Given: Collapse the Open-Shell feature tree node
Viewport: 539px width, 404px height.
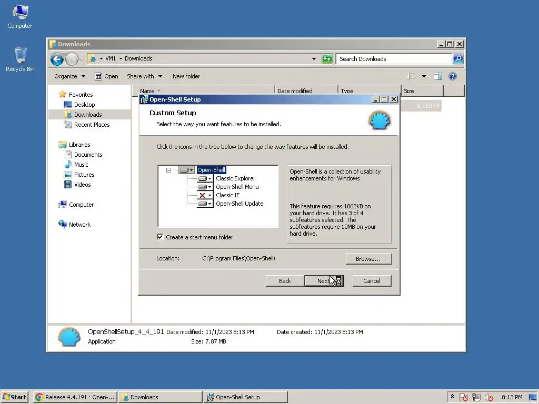Looking at the screenshot, I should [168, 170].
